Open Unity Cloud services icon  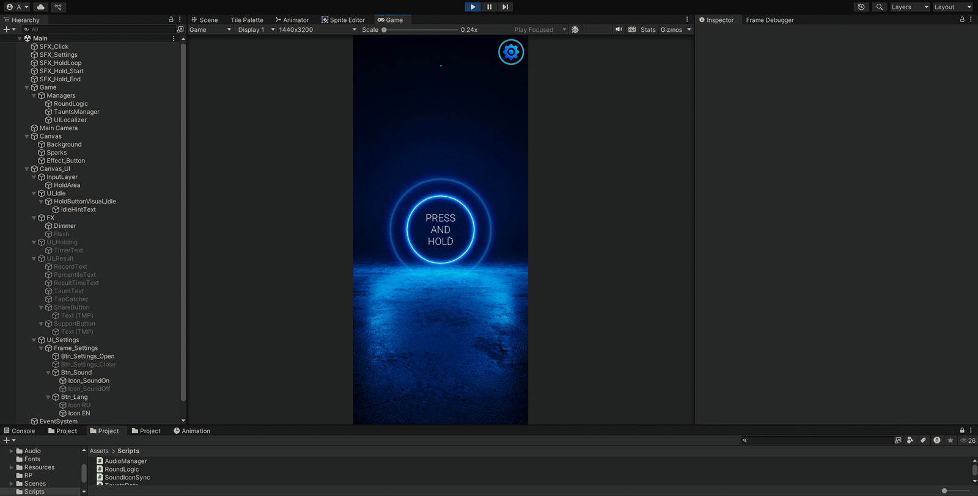tap(41, 7)
